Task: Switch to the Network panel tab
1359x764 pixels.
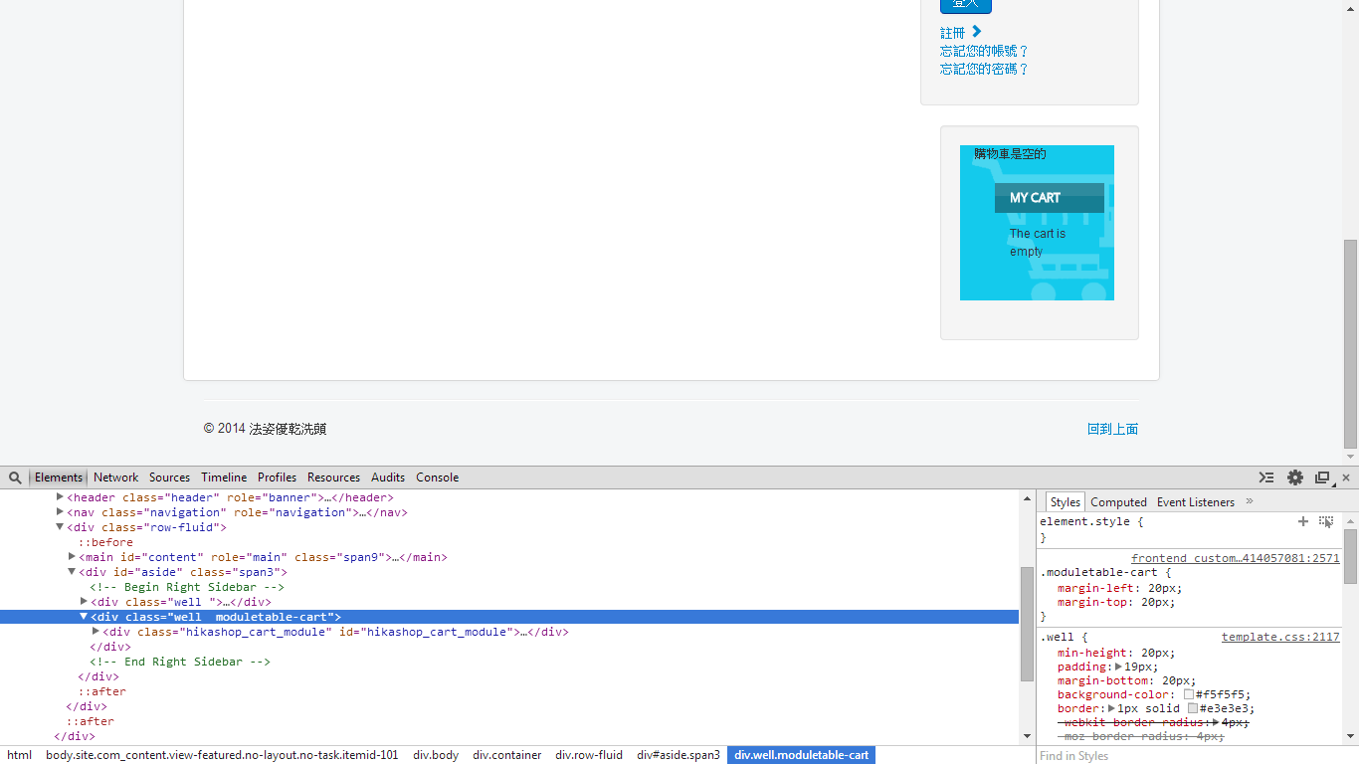Action: click(x=116, y=477)
